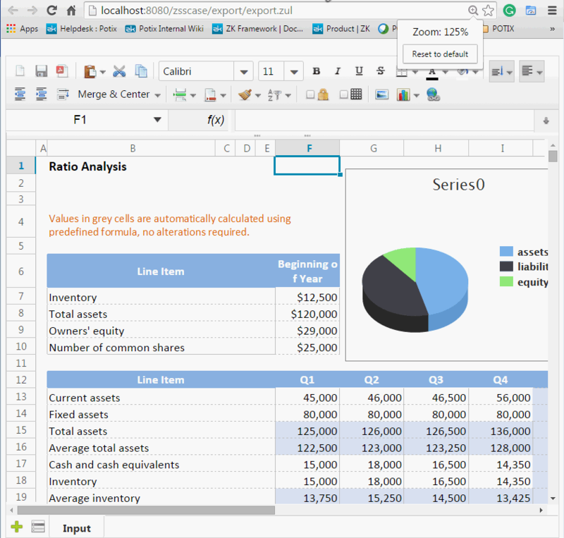Toggle wrap text in the toolbar

[63, 94]
